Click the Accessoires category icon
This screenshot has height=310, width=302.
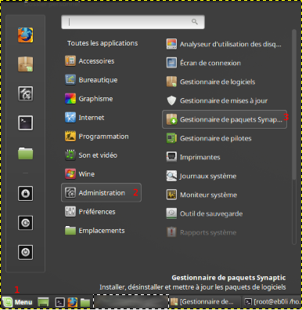pyautogui.click(x=70, y=61)
